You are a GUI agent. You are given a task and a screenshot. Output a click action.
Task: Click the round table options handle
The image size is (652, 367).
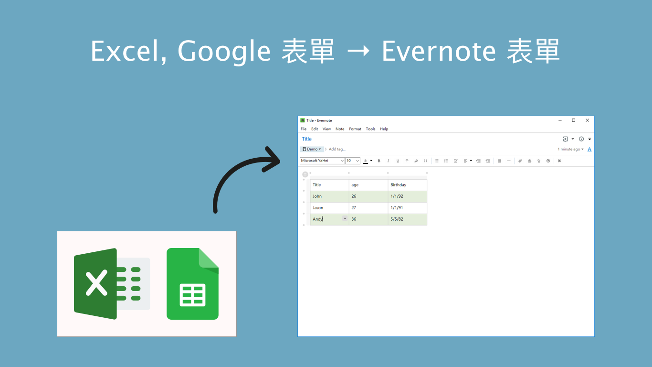click(x=305, y=174)
